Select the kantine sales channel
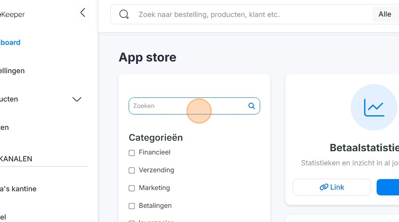Viewport: 399px width, 222px height. (x=18, y=189)
